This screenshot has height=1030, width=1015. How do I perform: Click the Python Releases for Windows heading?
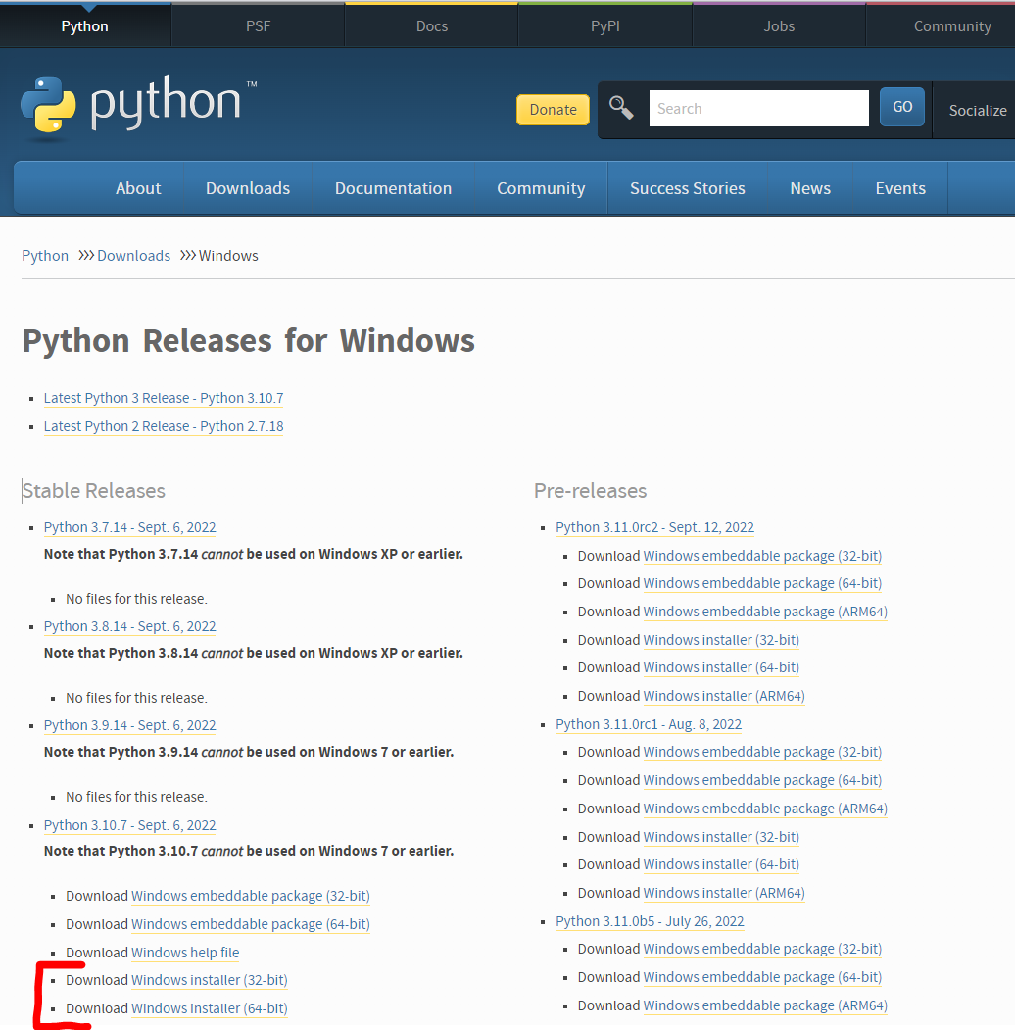(248, 342)
